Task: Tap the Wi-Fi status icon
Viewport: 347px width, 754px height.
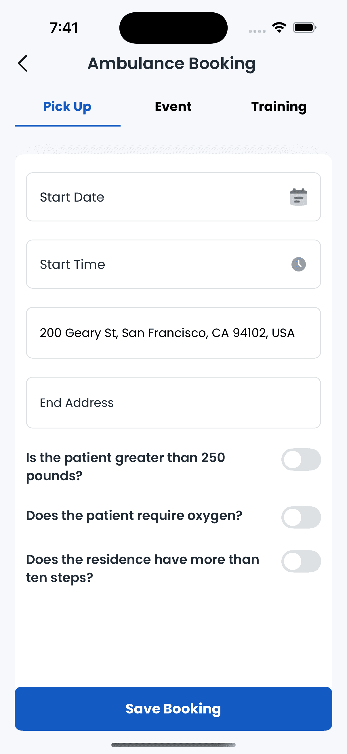Action: (279, 28)
